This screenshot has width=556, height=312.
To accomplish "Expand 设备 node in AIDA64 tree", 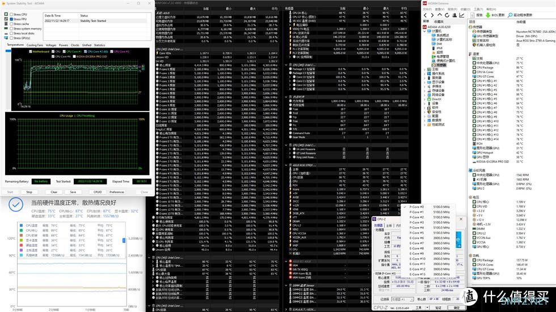I will pos(424,103).
